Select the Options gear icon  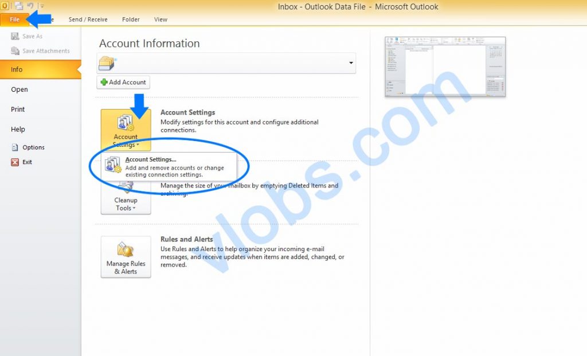[x=15, y=147]
